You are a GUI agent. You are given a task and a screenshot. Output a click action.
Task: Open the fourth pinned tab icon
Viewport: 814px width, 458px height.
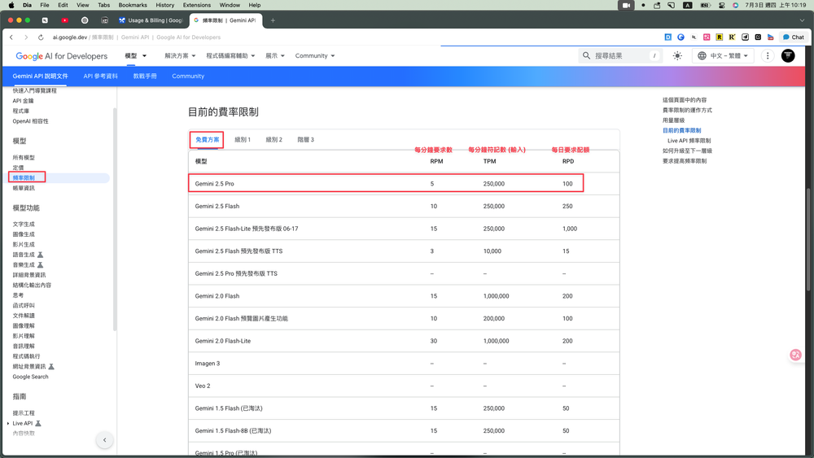[x=104, y=20]
